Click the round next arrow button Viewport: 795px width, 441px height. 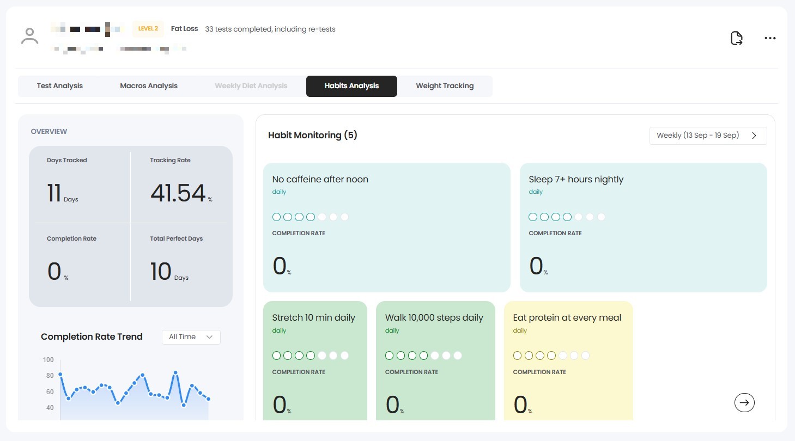coord(744,403)
